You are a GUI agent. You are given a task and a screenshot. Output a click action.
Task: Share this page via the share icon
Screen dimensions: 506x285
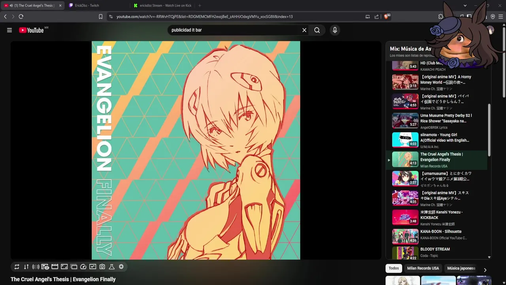376,17
